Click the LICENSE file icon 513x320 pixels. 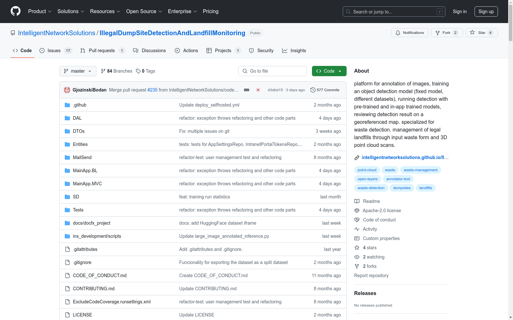pos(67,315)
